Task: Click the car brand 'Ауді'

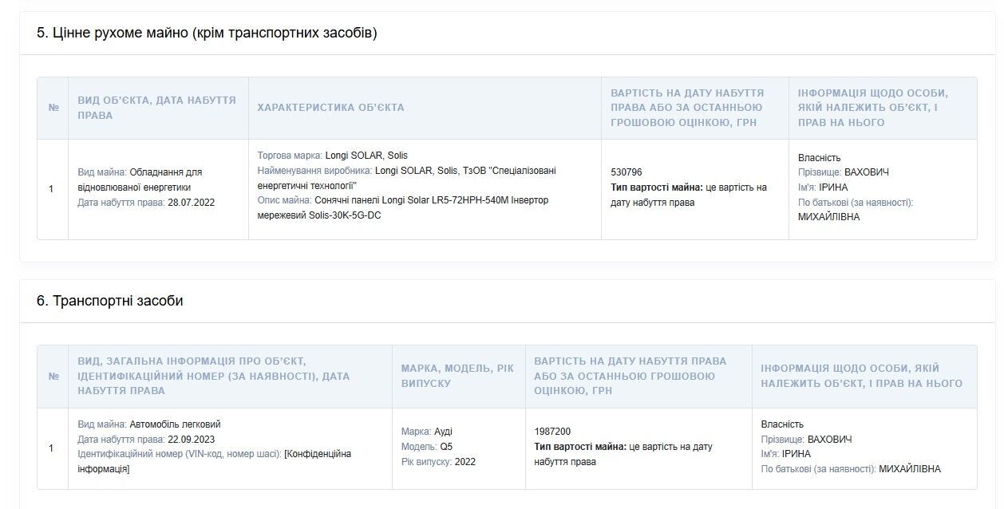Action: pos(443,432)
